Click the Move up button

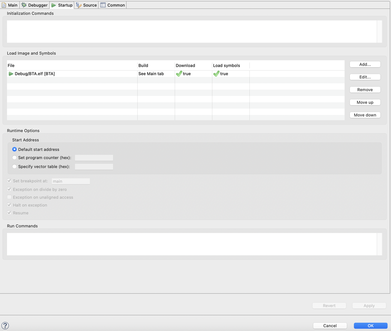[x=365, y=102]
